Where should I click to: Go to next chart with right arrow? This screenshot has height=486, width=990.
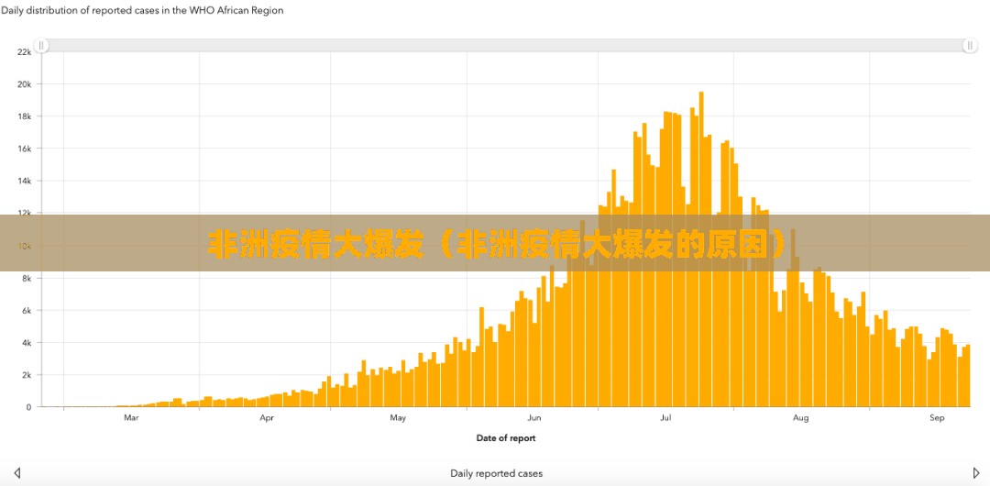(x=976, y=473)
